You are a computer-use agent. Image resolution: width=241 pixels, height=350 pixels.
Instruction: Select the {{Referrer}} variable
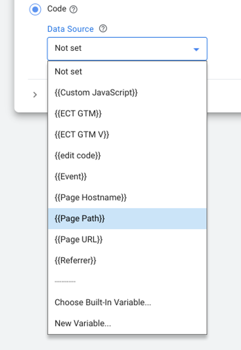click(x=127, y=260)
